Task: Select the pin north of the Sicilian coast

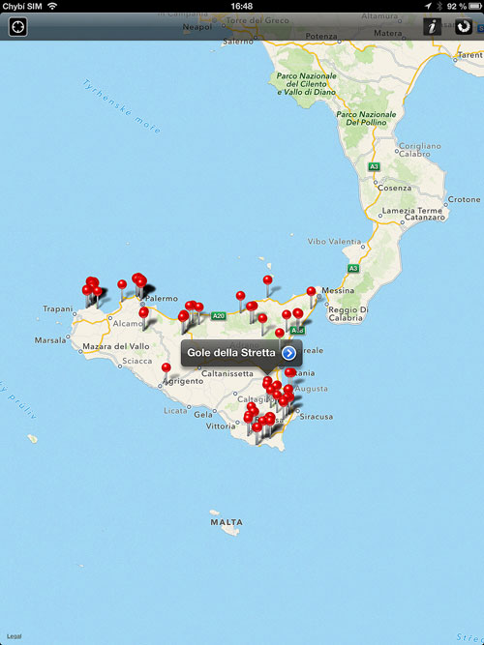Action: pos(268,279)
